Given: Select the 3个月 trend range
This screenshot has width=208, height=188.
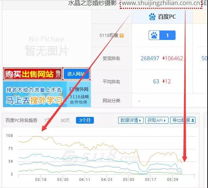Looking at the screenshot, I should (x=85, y=120).
